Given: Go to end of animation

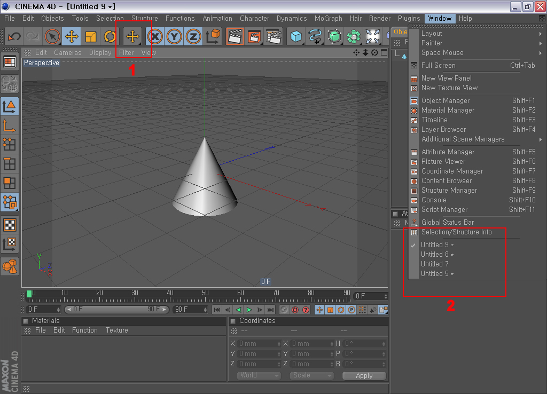Looking at the screenshot, I should (x=270, y=310).
